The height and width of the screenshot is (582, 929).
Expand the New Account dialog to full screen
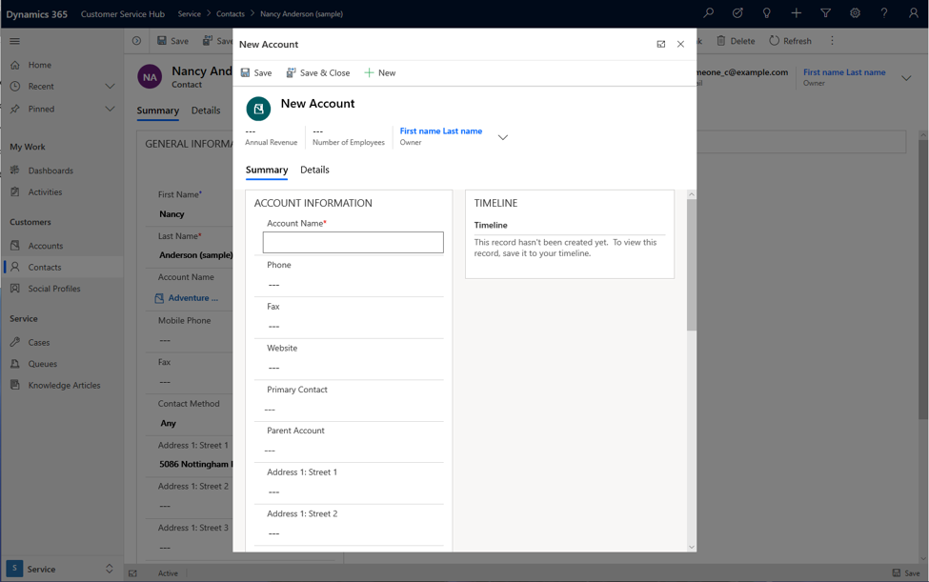tap(661, 44)
